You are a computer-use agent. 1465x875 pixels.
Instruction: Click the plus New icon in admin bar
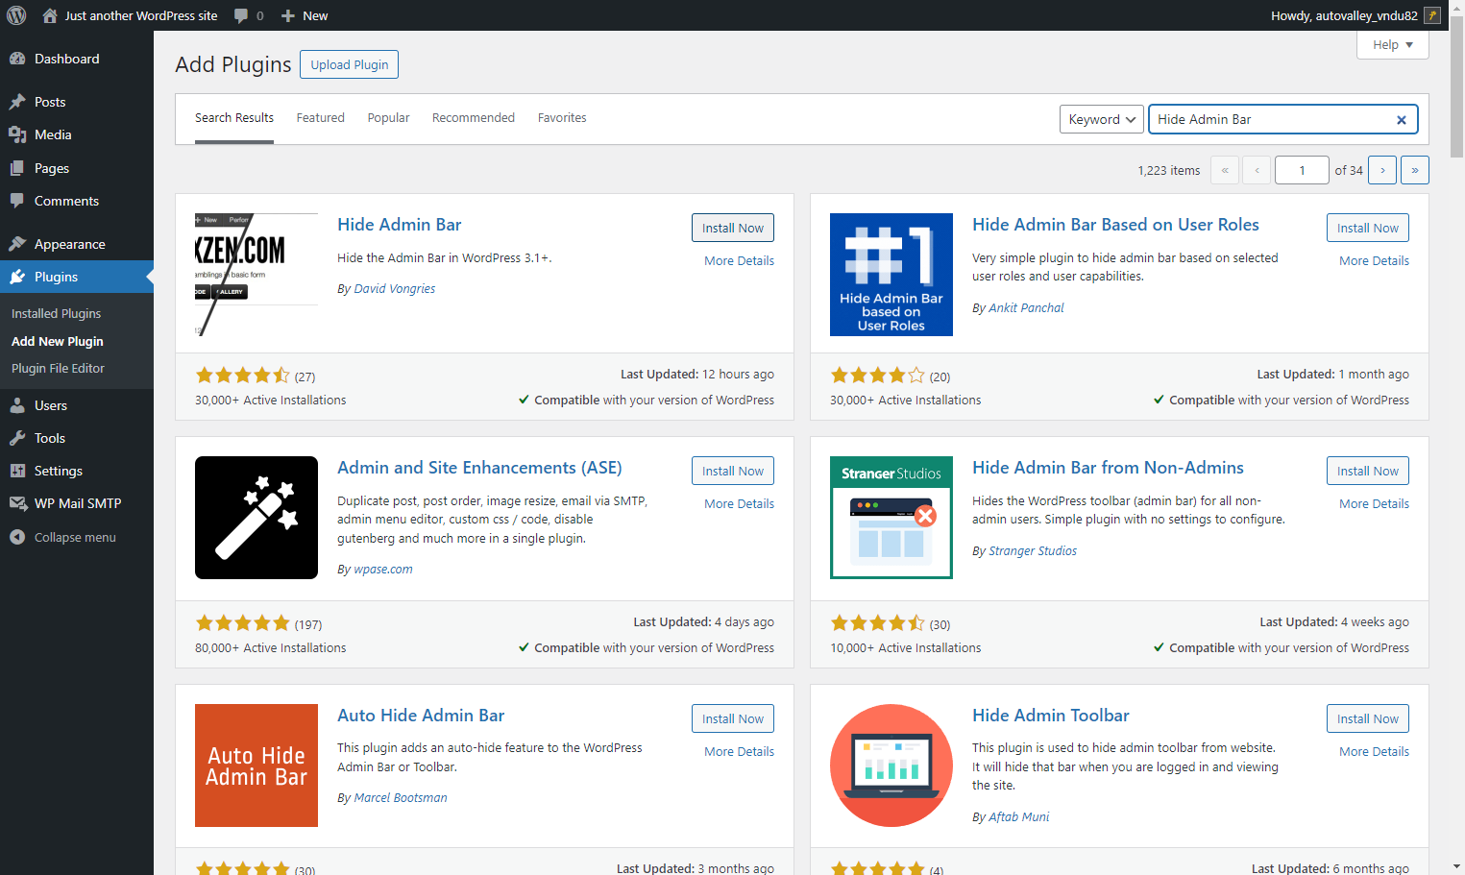(287, 15)
